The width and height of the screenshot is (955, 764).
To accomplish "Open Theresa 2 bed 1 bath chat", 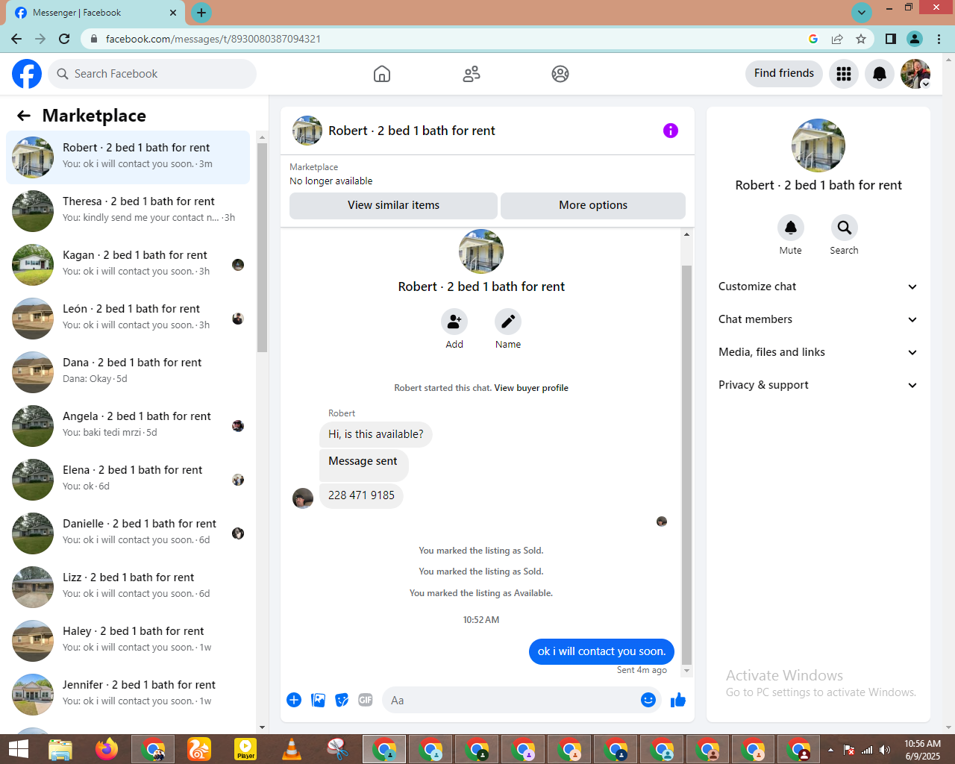I will point(128,211).
